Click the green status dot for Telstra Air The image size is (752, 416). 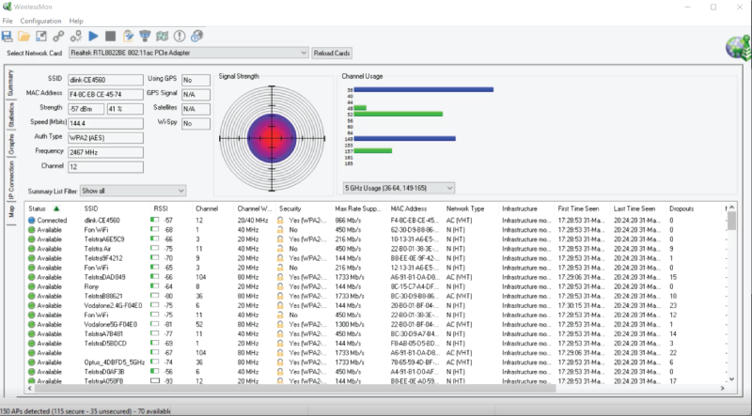[x=32, y=249]
